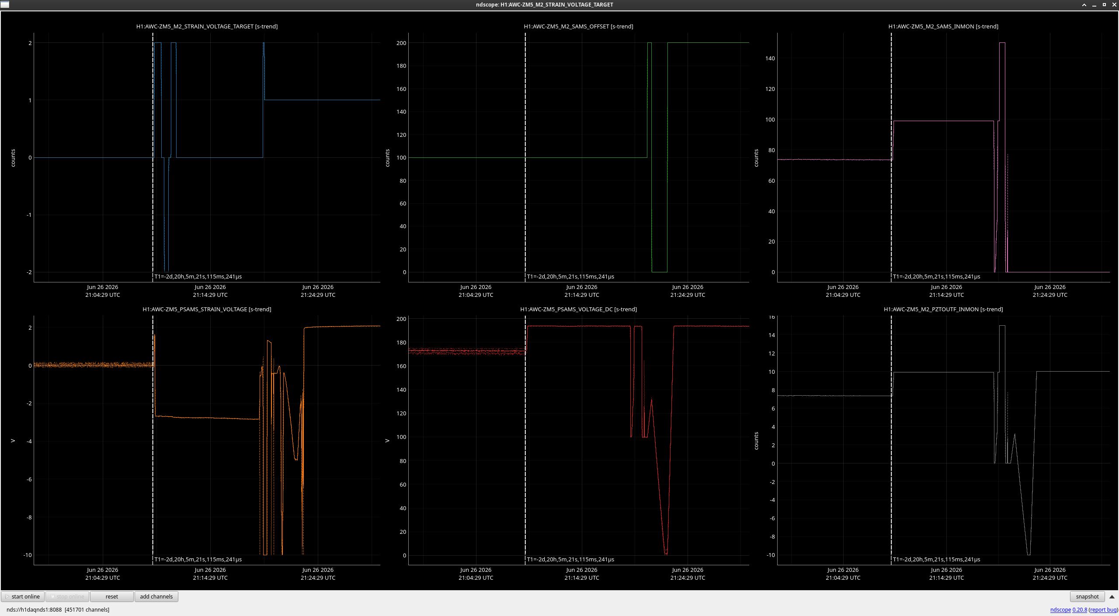Open the add channels dialog
This screenshot has width=1119, height=616.
pyautogui.click(x=156, y=596)
